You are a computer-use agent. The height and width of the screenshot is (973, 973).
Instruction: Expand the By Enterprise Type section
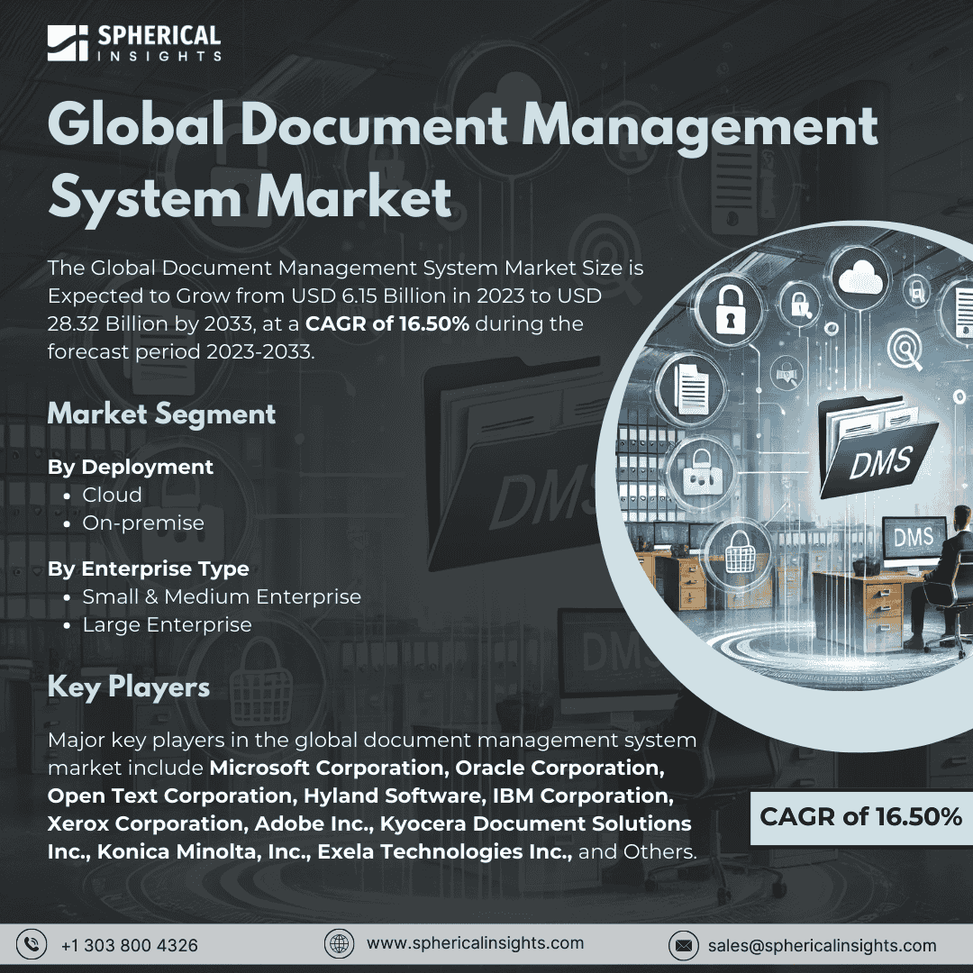(150, 568)
